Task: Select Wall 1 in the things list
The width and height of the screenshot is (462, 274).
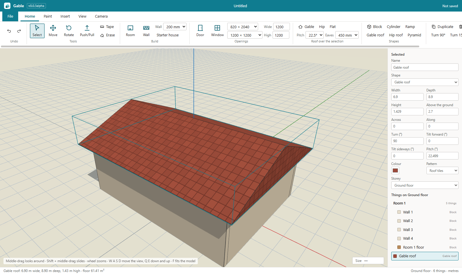Action: point(425,212)
